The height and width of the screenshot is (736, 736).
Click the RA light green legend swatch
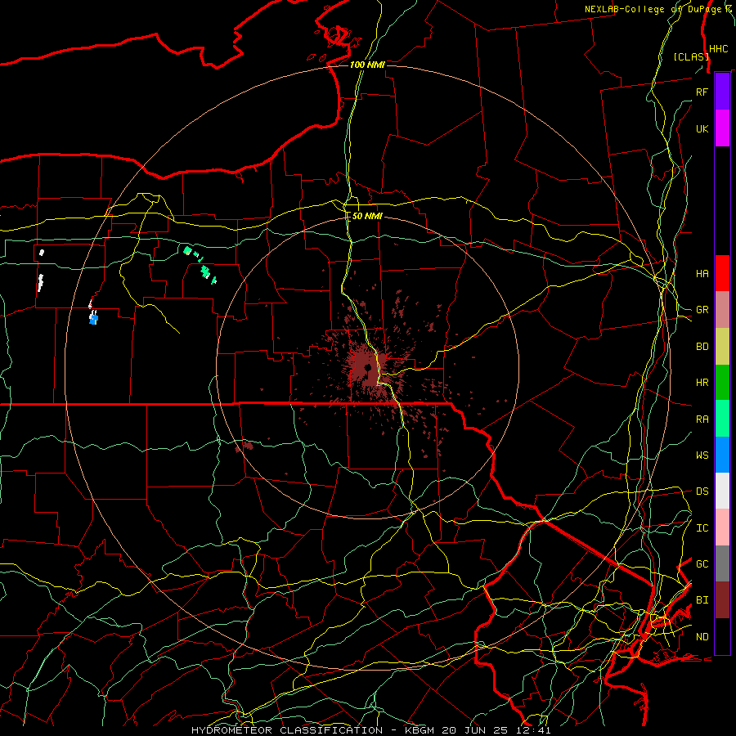[722, 419]
